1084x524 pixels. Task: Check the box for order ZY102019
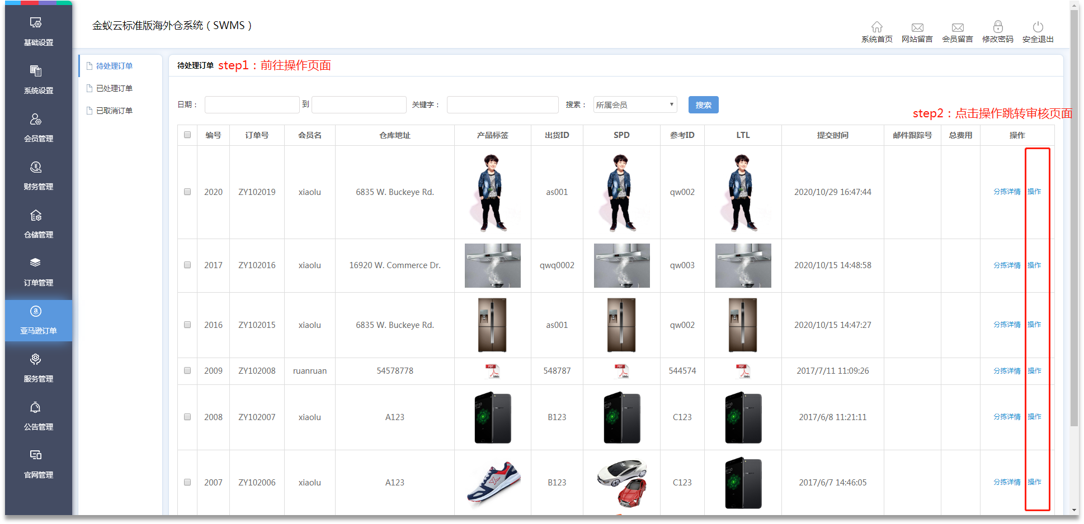point(187,192)
